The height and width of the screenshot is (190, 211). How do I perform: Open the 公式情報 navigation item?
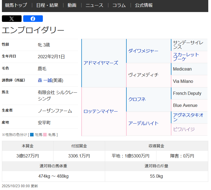[144, 5]
